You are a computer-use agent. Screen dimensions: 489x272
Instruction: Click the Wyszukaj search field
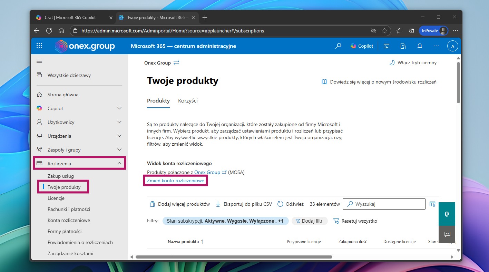384,204
